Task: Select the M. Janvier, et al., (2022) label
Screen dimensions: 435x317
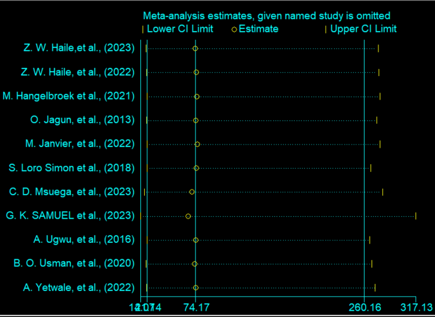Action: (80, 144)
